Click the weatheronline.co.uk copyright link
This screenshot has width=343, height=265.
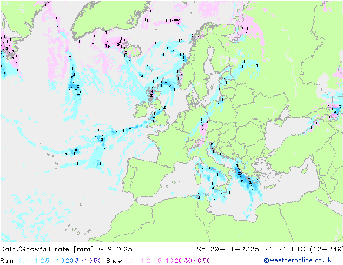(298, 261)
